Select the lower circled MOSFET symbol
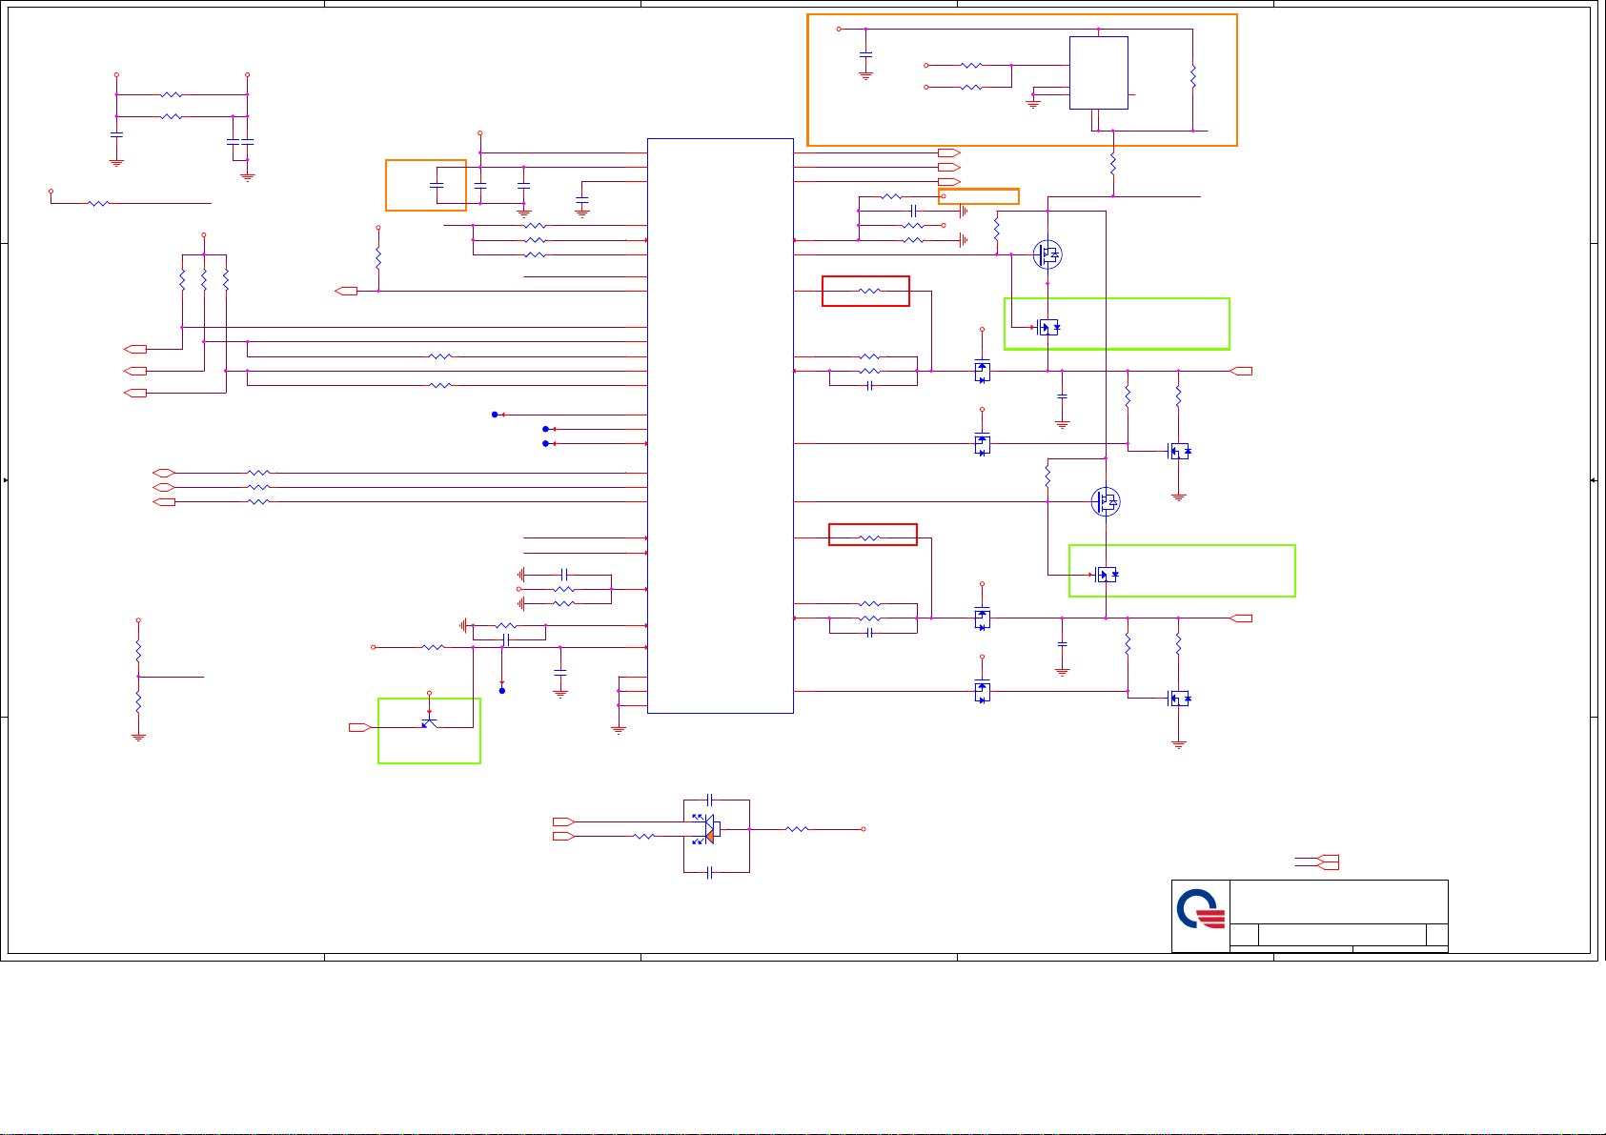 click(x=1106, y=501)
